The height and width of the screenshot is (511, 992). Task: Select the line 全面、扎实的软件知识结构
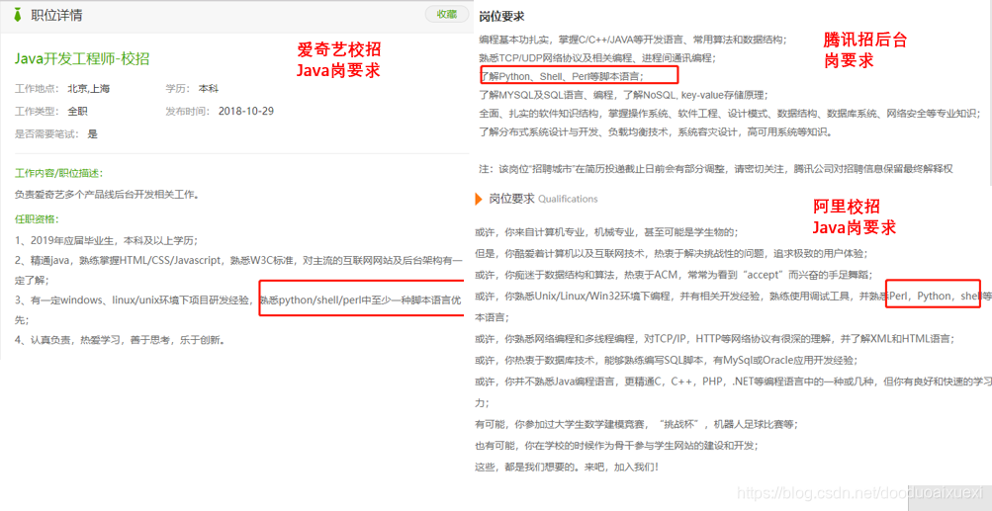pos(730,114)
